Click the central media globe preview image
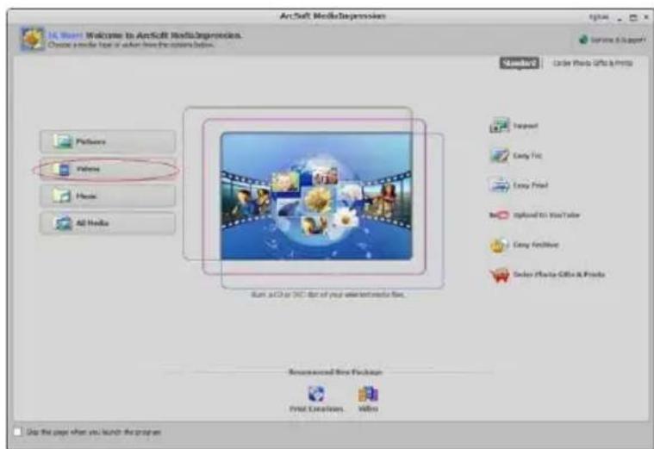The height and width of the screenshot is (449, 654). point(316,196)
